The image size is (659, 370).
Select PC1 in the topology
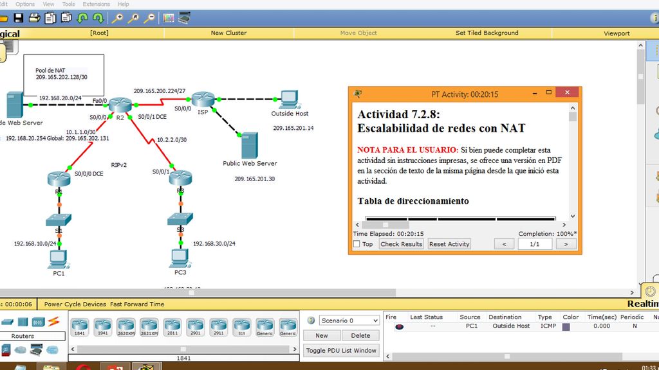click(x=58, y=260)
